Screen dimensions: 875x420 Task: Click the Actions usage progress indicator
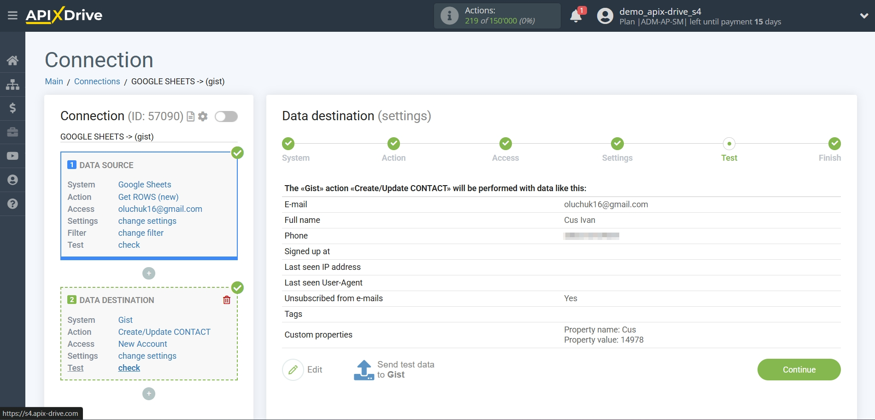tap(497, 15)
